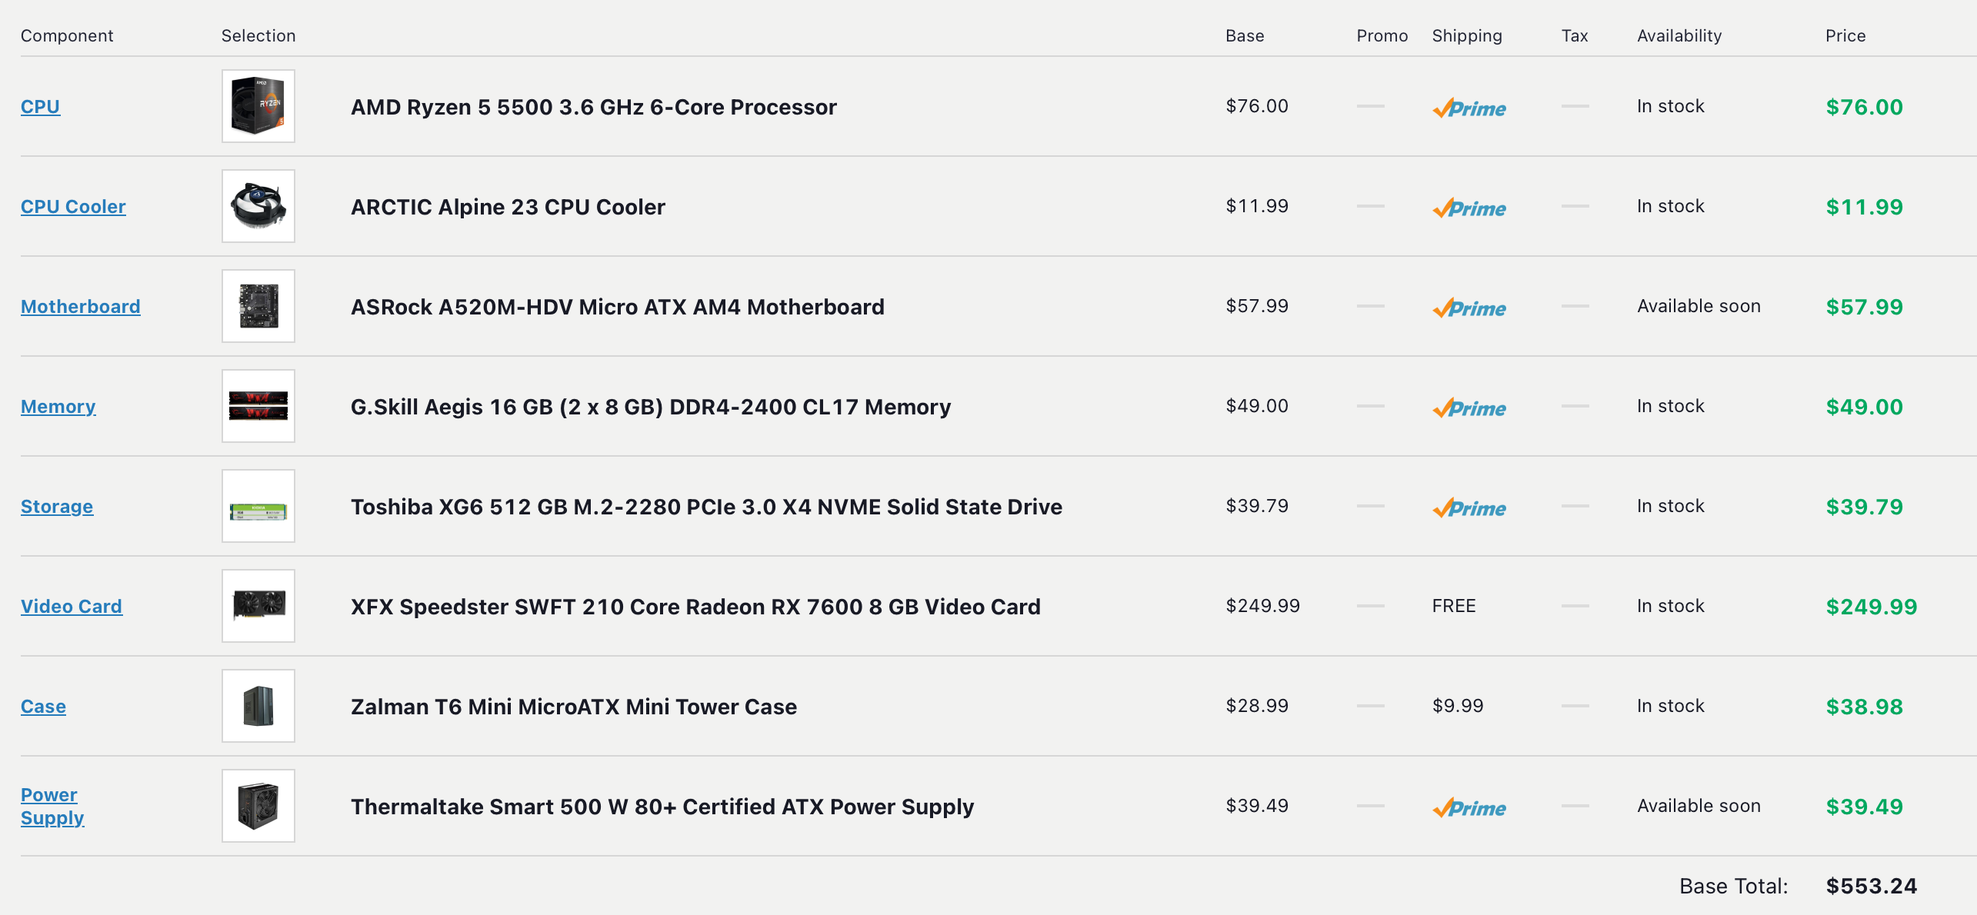Open Toshiba XG6 512 GB SSD product
The image size is (1977, 915).
tap(705, 507)
